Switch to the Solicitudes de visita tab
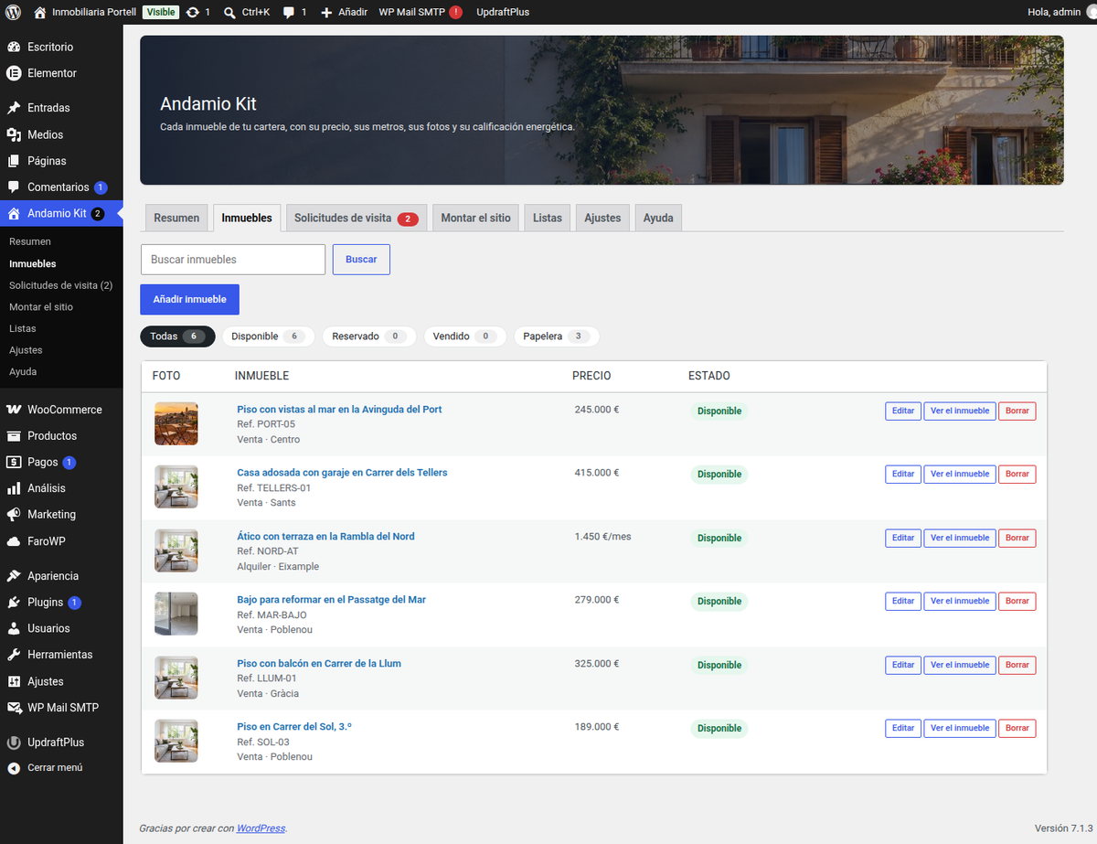Viewport: 1097px width, 844px height. [357, 218]
